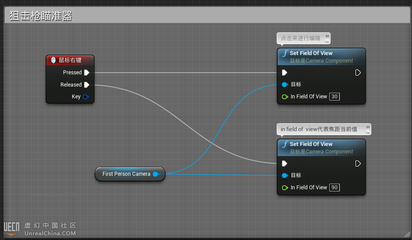412x240 pixels.
Task: Click the mouse icon on the 鼠标右键 node
Action: pos(53,60)
